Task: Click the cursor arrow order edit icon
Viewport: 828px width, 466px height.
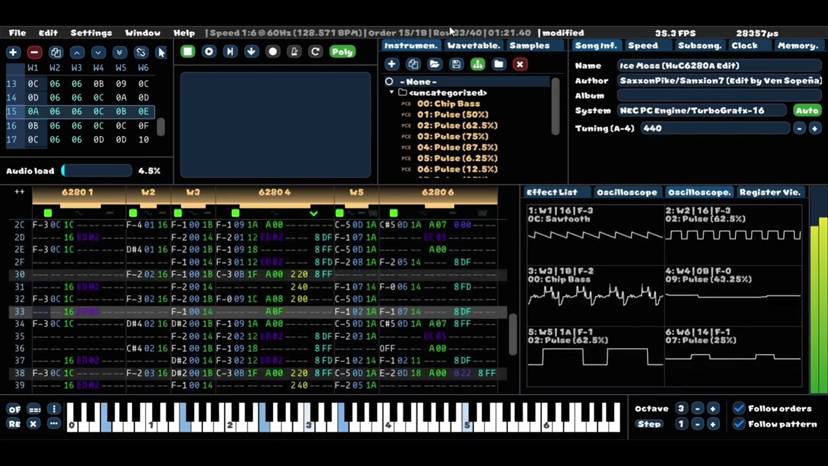Action: tap(161, 52)
